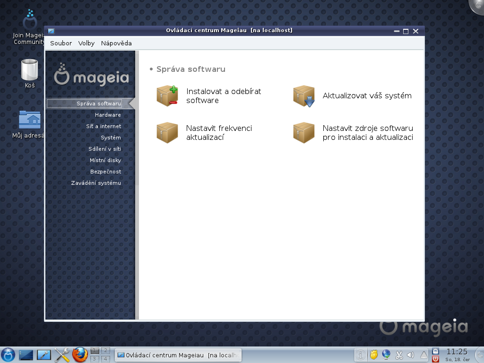
Task: Select Bezpečnost category in sidebar
Action: [105, 172]
